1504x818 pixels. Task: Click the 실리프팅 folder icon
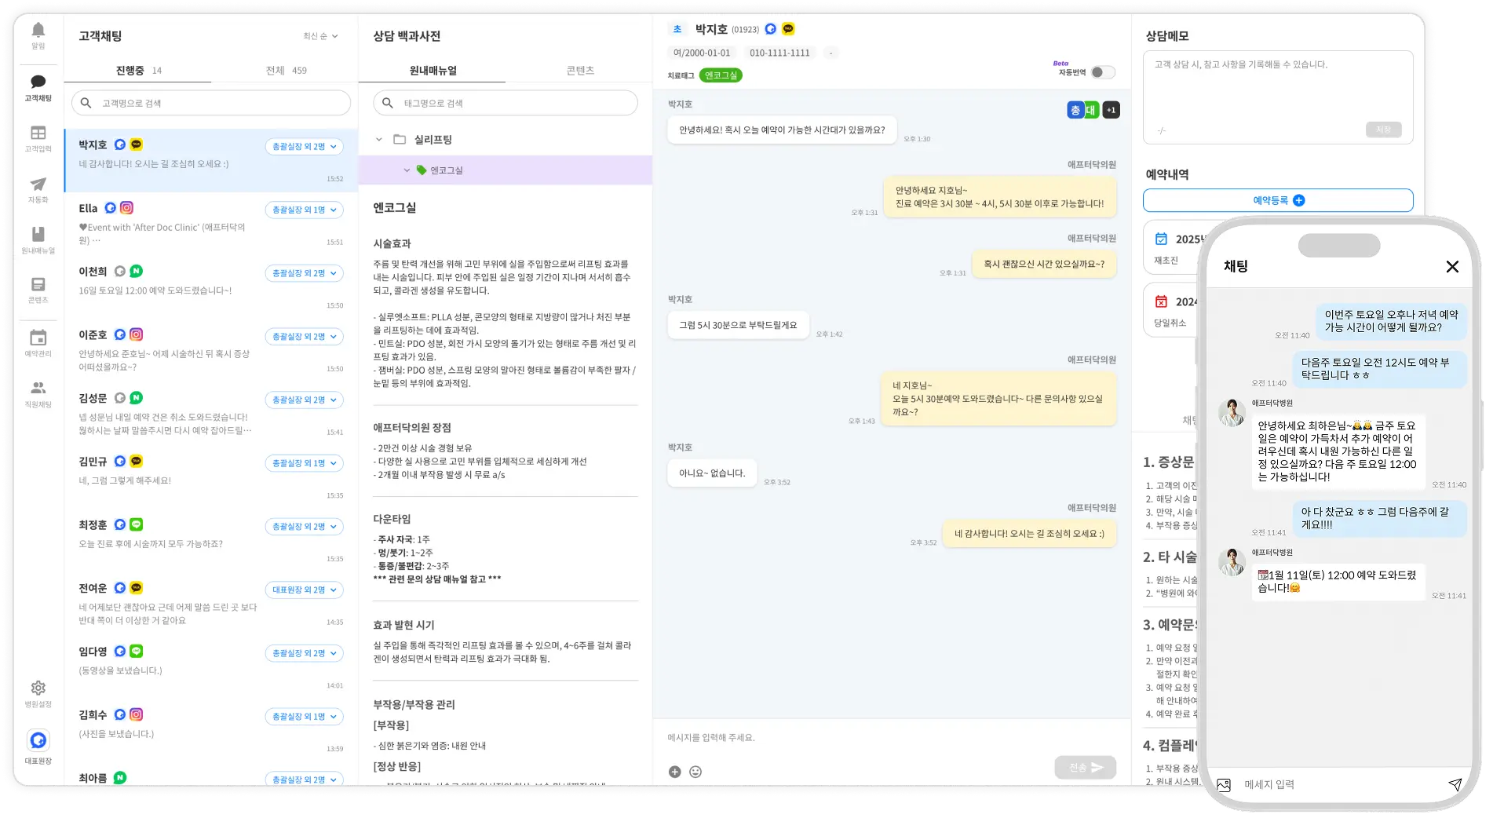pos(400,140)
